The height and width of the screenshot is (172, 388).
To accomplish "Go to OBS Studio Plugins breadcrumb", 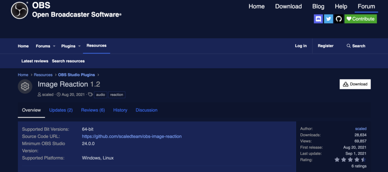I will tap(77, 75).
